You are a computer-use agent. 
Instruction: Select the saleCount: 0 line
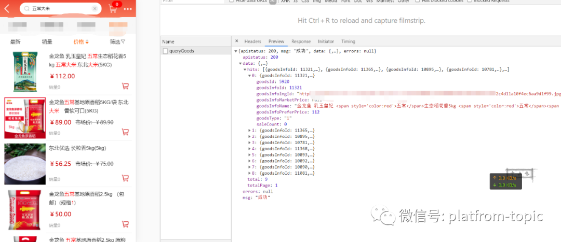[272, 124]
